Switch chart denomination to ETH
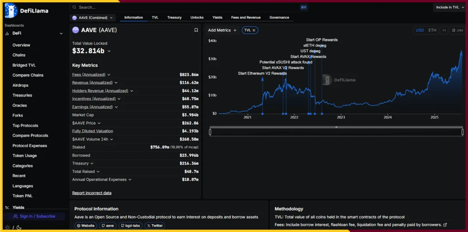Viewport: 468px width, 232px height. point(432,30)
